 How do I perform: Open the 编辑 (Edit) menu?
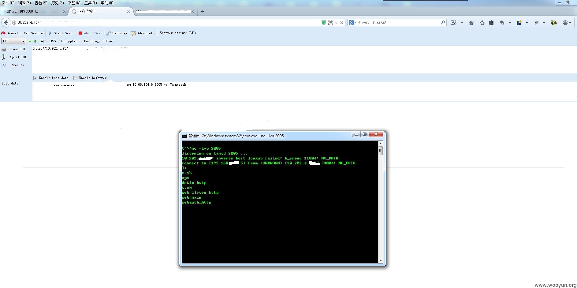[x=24, y=3]
